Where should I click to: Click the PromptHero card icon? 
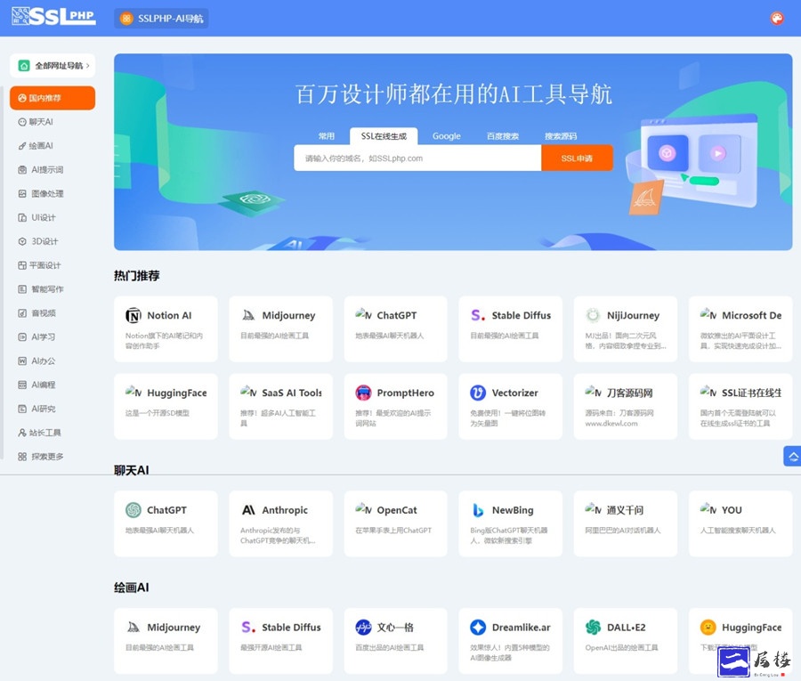(363, 393)
